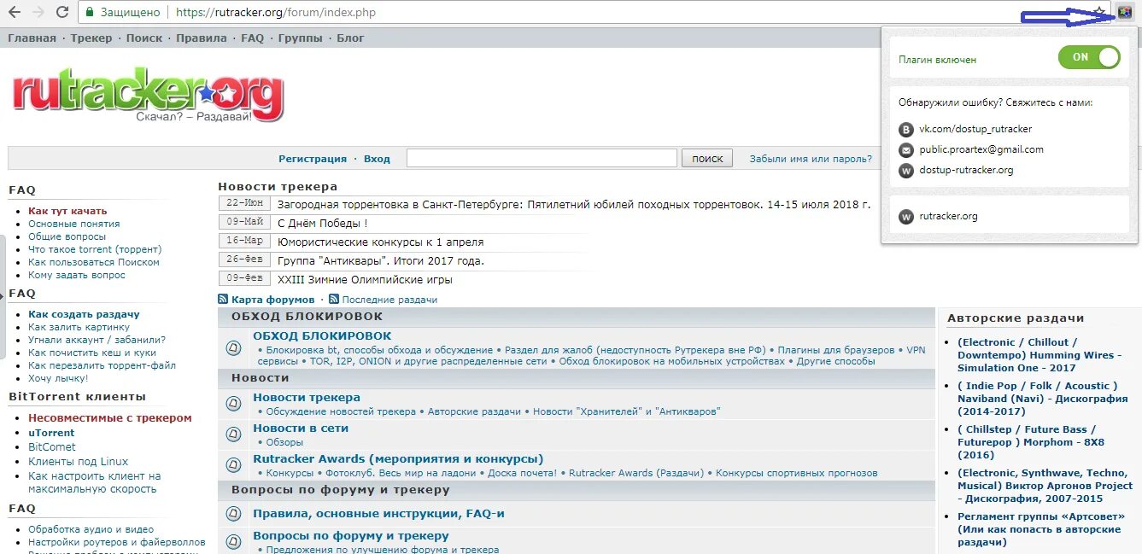Open Правила in top menu
Screen dimensions: 1142x554
click(x=202, y=38)
